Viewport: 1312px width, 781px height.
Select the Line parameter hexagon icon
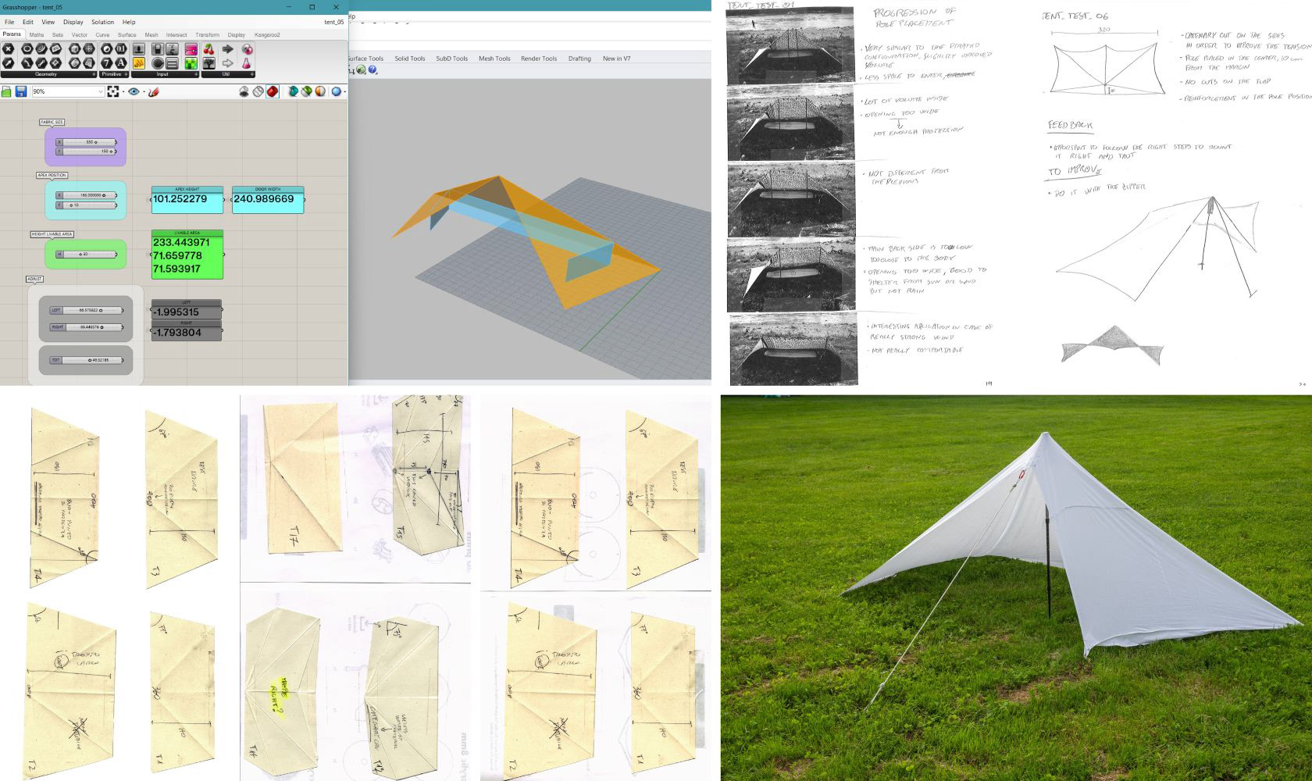[x=41, y=63]
